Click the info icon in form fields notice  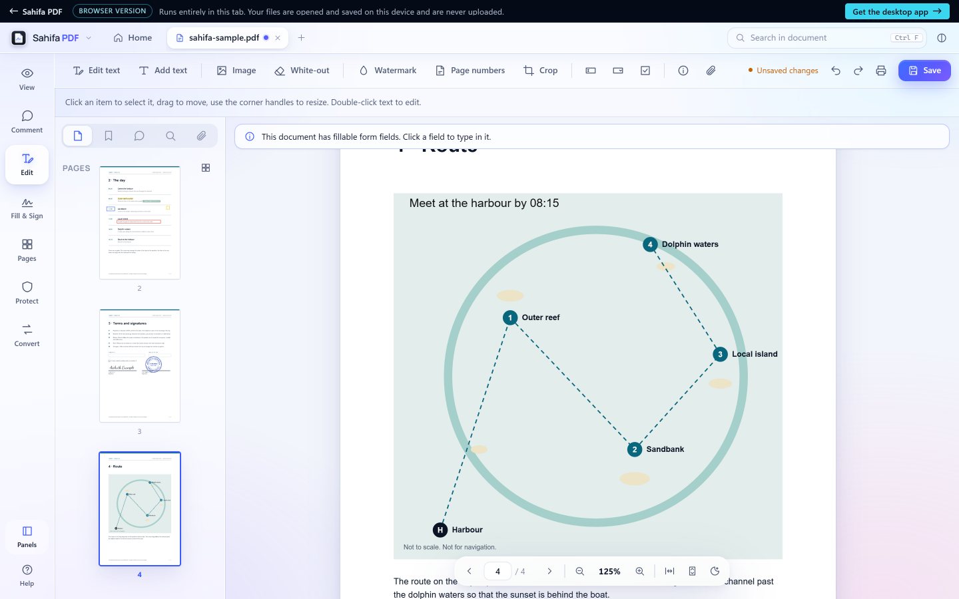coord(250,136)
